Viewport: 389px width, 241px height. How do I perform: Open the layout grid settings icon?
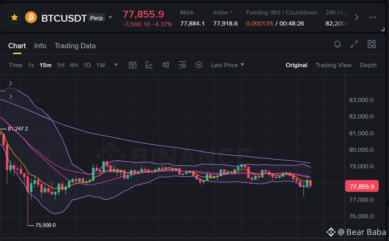tap(372, 44)
